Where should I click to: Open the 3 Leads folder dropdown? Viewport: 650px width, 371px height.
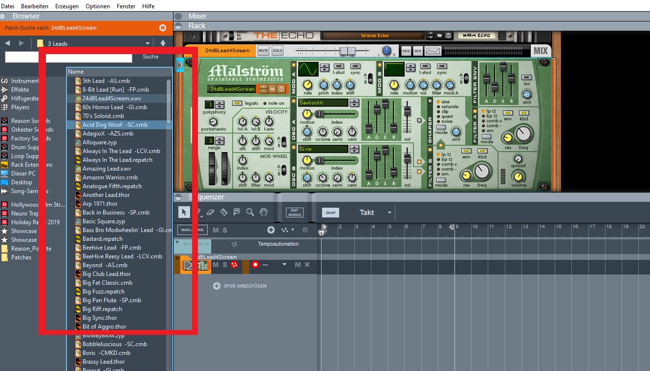coord(148,43)
